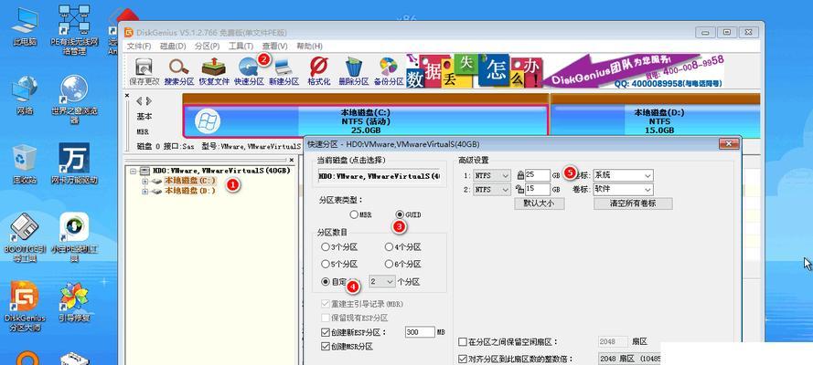This screenshot has width=813, height=365.
Task: Collapse the HD0:VMware tree node
Action: click(133, 171)
